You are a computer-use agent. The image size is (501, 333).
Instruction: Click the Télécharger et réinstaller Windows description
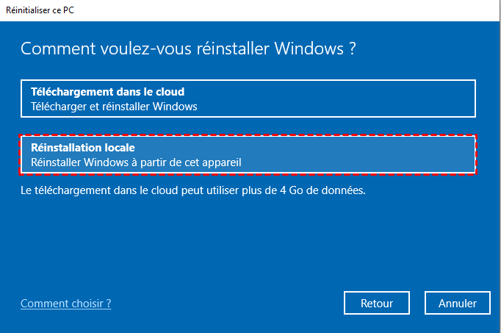coord(114,107)
